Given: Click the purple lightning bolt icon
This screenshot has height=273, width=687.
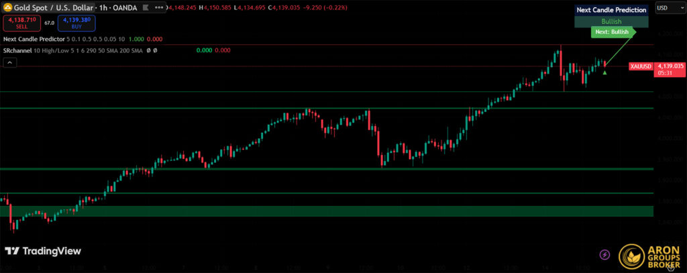Looking at the screenshot, I should click(x=605, y=254).
